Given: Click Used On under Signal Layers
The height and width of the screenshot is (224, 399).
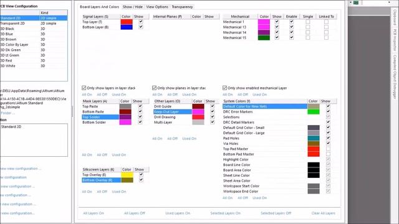Looking at the screenshot, I should (x=119, y=95).
